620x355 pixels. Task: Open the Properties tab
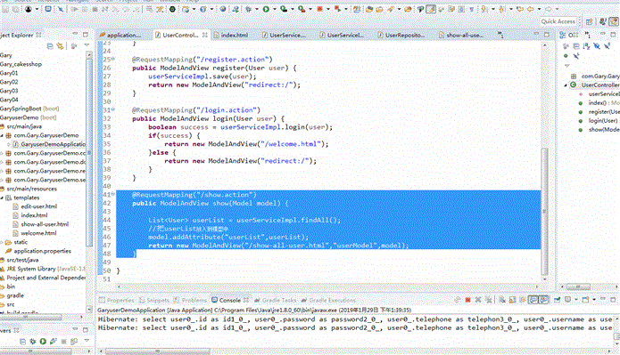tap(117, 300)
